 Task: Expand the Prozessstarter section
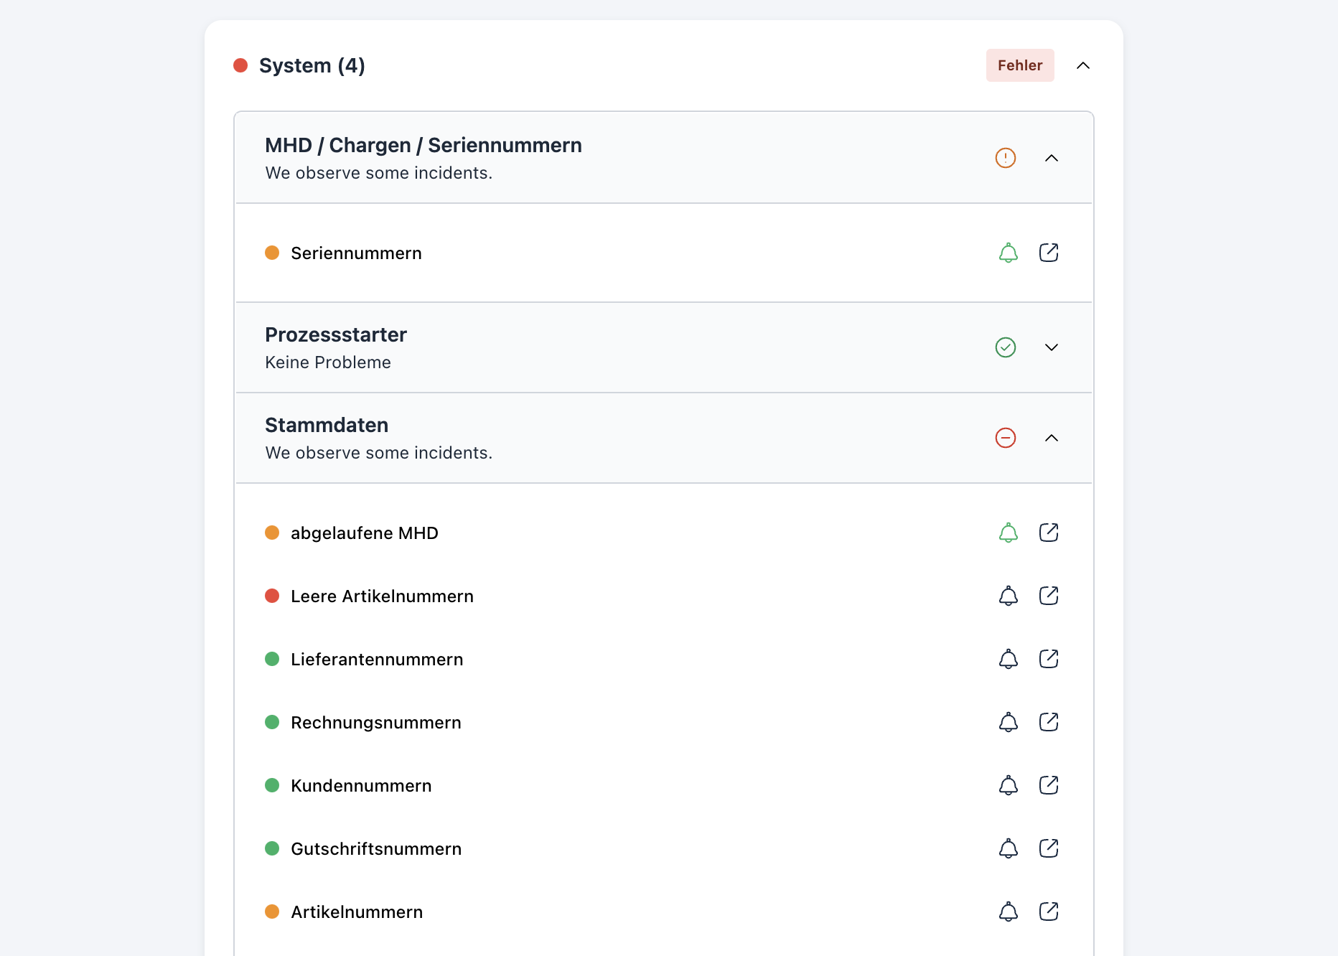coord(1052,347)
